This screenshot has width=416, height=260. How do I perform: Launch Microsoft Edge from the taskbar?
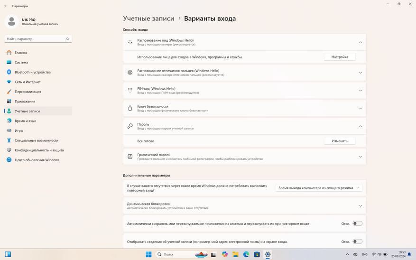(246, 254)
